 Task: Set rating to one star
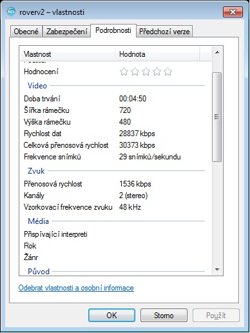coord(124,72)
